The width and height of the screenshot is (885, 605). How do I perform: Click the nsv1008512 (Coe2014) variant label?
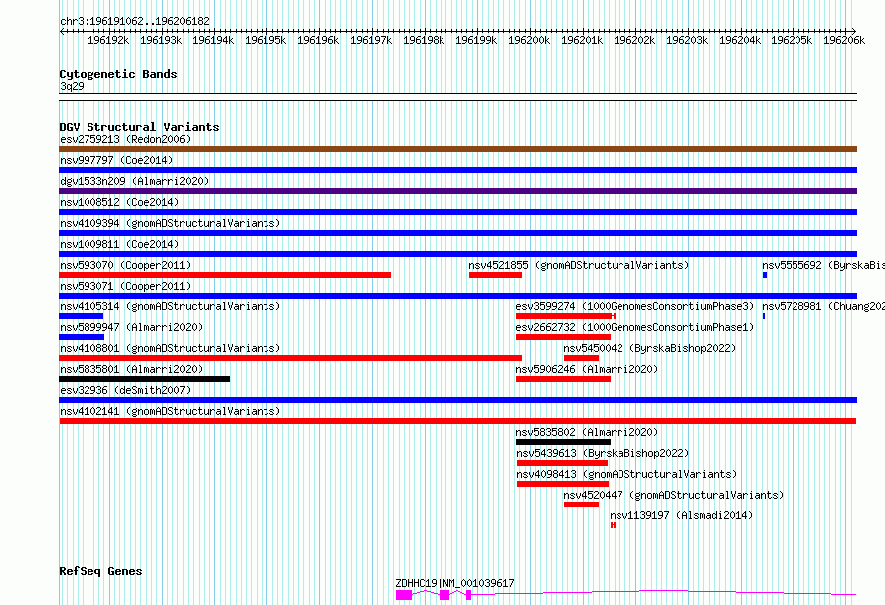click(119, 202)
